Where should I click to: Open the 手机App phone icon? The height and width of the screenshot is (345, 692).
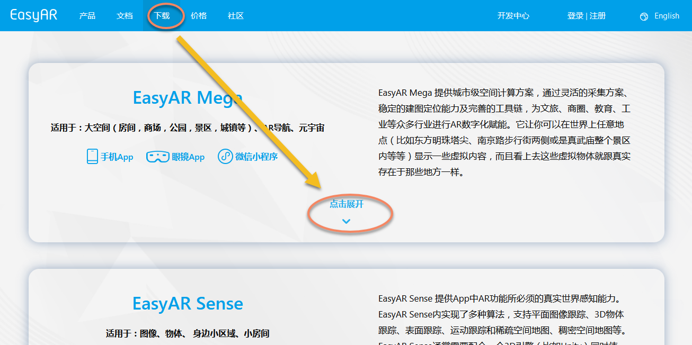coord(92,157)
